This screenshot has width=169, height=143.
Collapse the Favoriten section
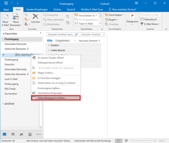click(x=3, y=34)
